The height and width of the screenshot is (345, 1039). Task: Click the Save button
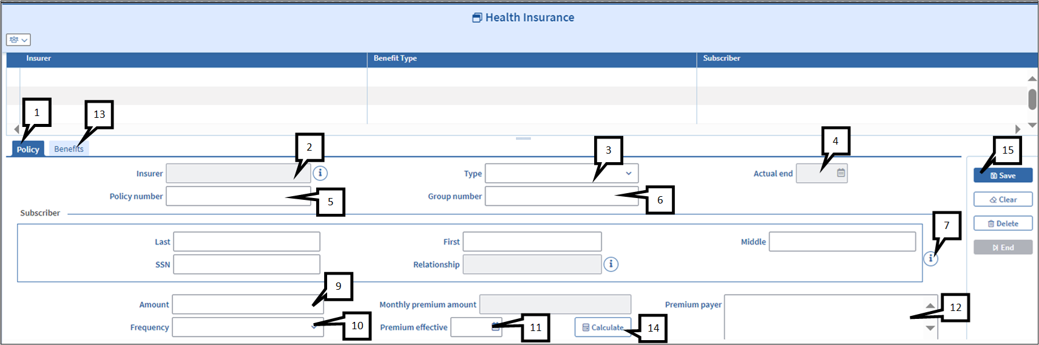coord(1003,176)
